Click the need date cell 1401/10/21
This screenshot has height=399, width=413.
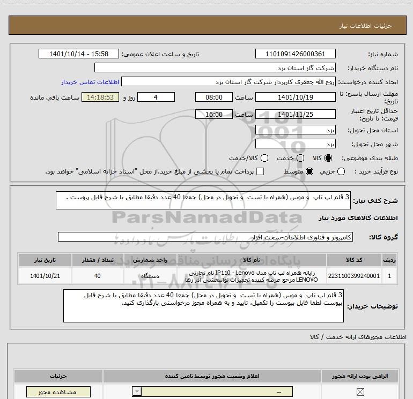click(45, 276)
